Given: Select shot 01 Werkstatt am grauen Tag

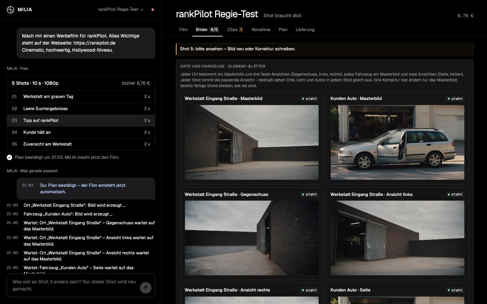Looking at the screenshot, I should click(x=81, y=97).
